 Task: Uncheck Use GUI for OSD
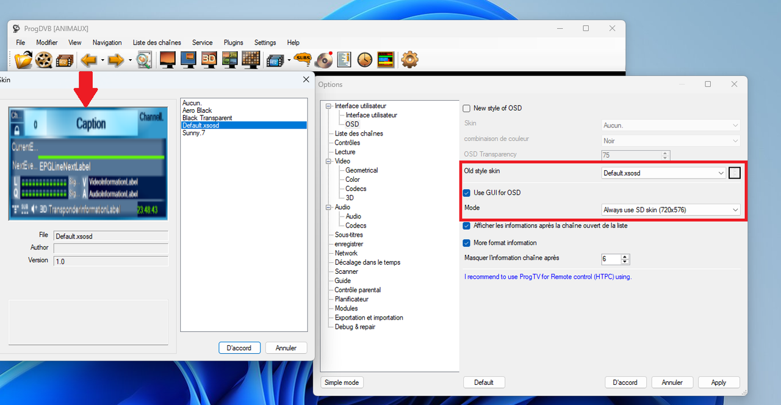coord(467,193)
